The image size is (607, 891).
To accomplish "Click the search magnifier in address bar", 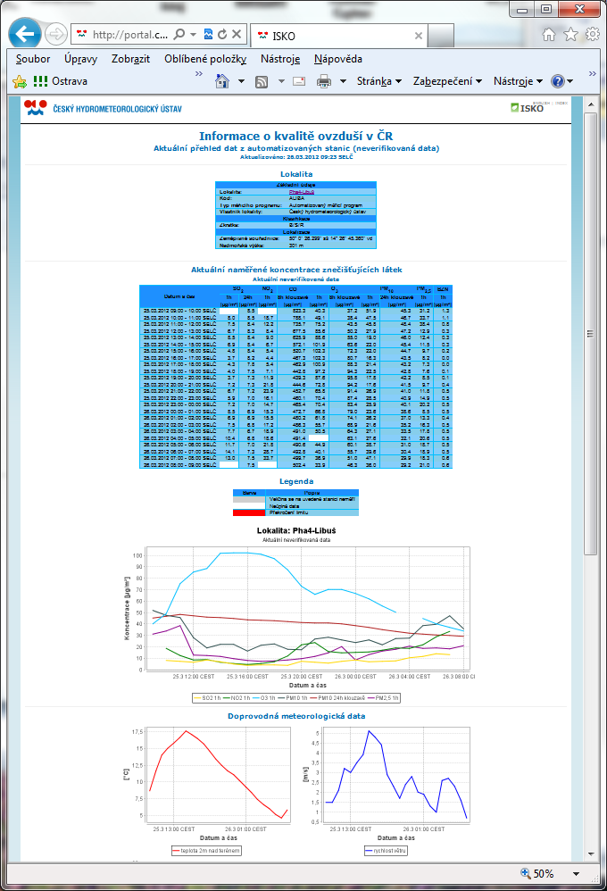I will tap(179, 34).
